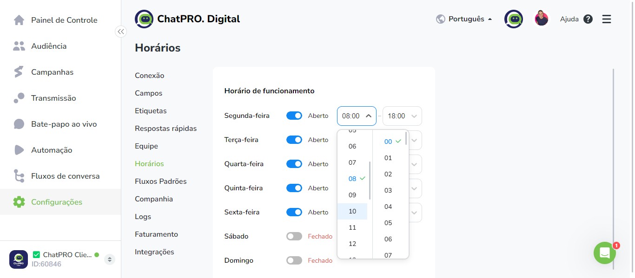635x278 pixels.
Task: Select minute 05 in time picker
Action: click(x=388, y=223)
